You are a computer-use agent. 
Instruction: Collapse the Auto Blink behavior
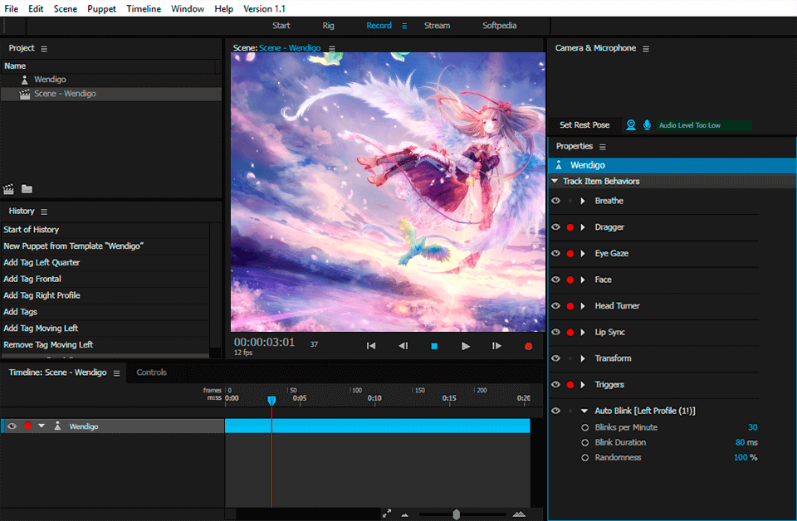click(583, 411)
